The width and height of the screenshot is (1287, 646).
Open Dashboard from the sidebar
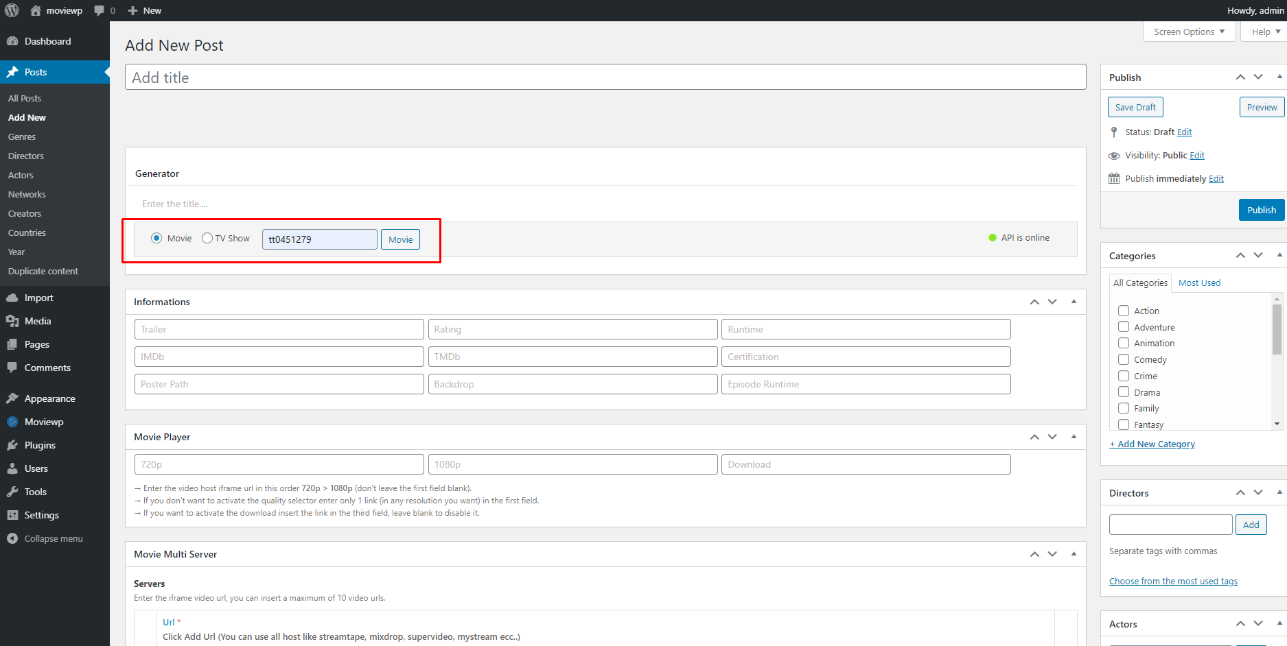click(47, 41)
